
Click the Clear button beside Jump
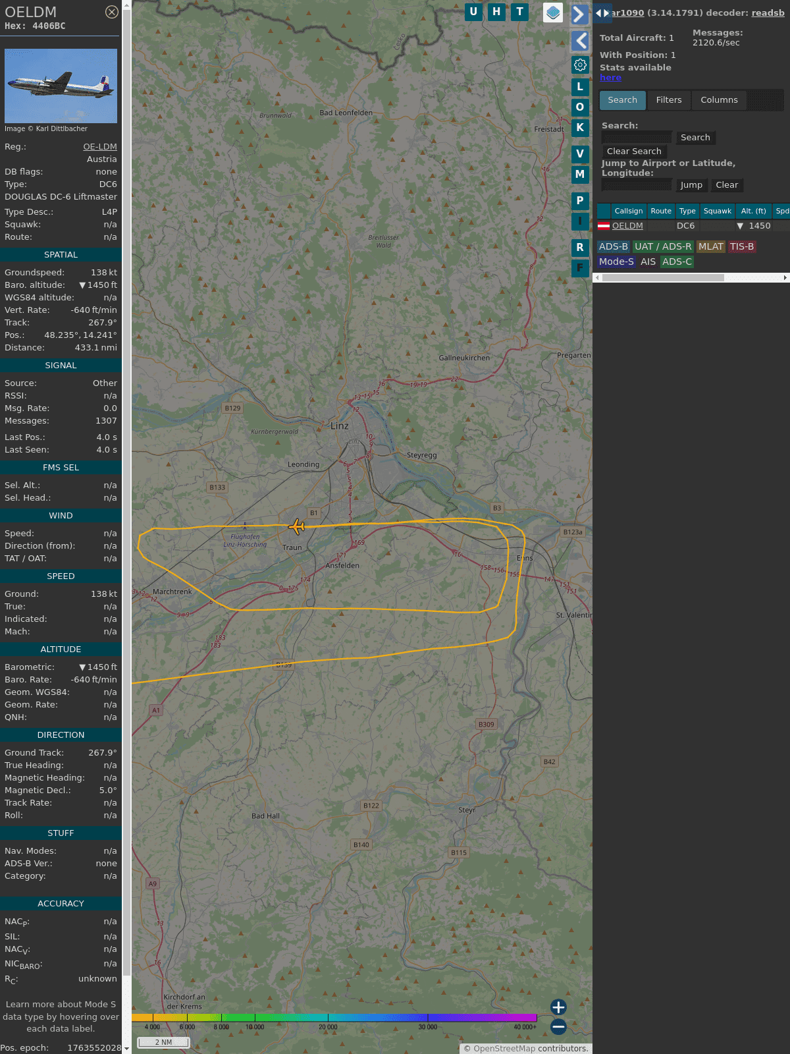(x=727, y=185)
